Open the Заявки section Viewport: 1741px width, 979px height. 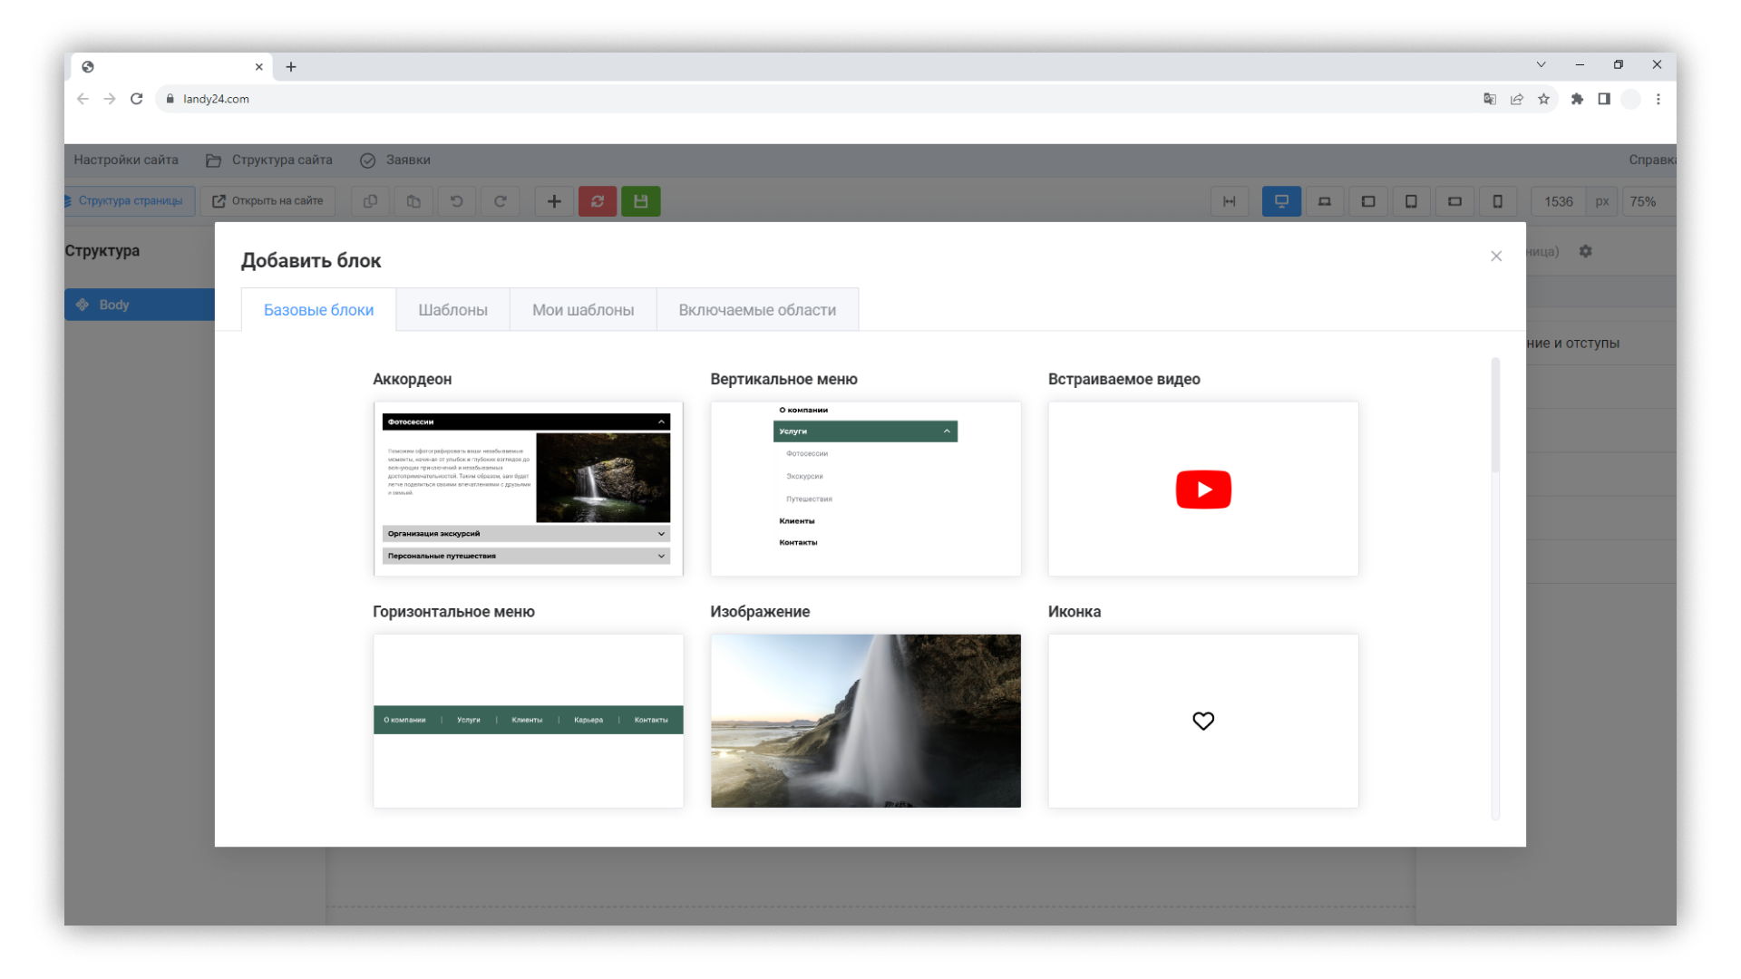(395, 160)
